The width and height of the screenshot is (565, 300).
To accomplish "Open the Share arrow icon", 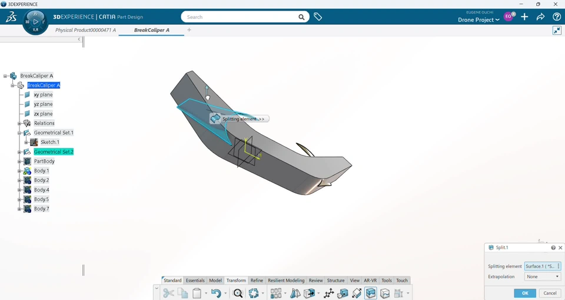I will pyautogui.click(x=540, y=17).
